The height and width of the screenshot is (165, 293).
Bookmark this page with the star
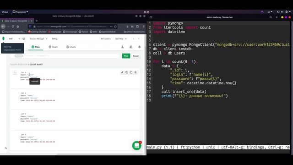click(115, 27)
